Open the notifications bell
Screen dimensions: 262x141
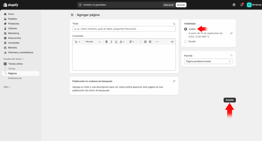242,5
